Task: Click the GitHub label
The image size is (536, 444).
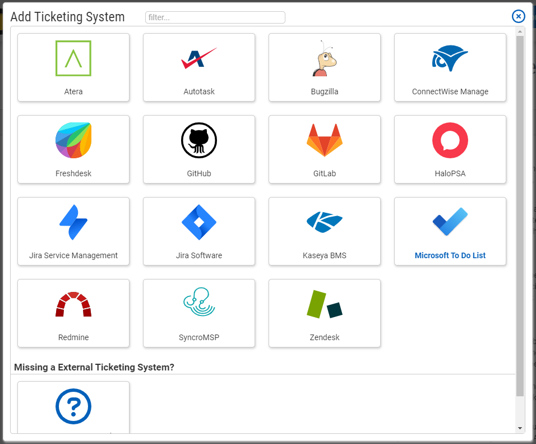Action: [199, 173]
